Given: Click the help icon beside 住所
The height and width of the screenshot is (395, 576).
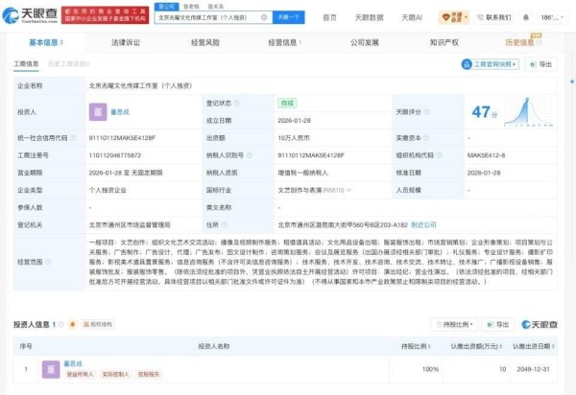Looking at the screenshot, I should pos(224,224).
